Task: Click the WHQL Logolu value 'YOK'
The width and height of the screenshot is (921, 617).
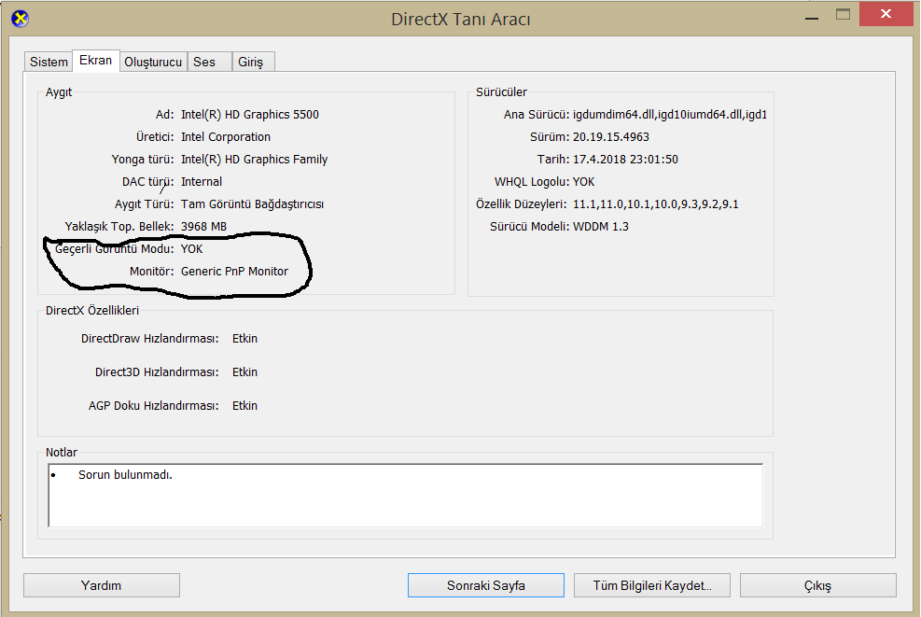Action: 584,182
